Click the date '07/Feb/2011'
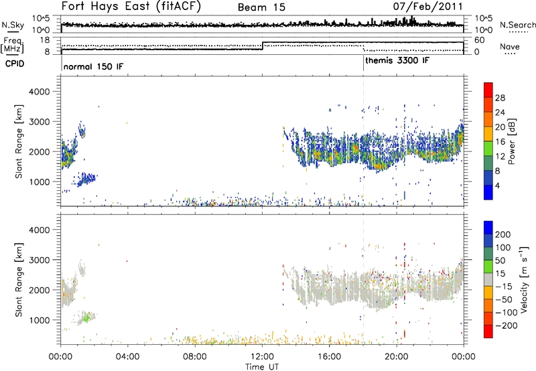 coord(427,7)
